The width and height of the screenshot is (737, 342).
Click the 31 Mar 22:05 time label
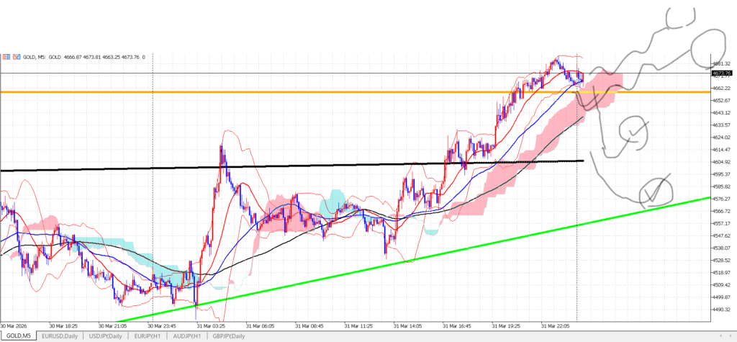(555, 325)
